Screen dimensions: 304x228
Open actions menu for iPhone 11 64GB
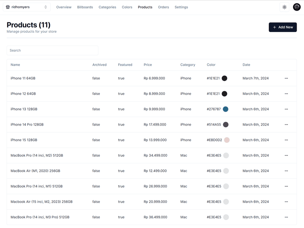[x=286, y=78]
